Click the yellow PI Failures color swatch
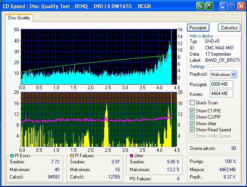Viewport: 247px width, 187px height. 72,156
